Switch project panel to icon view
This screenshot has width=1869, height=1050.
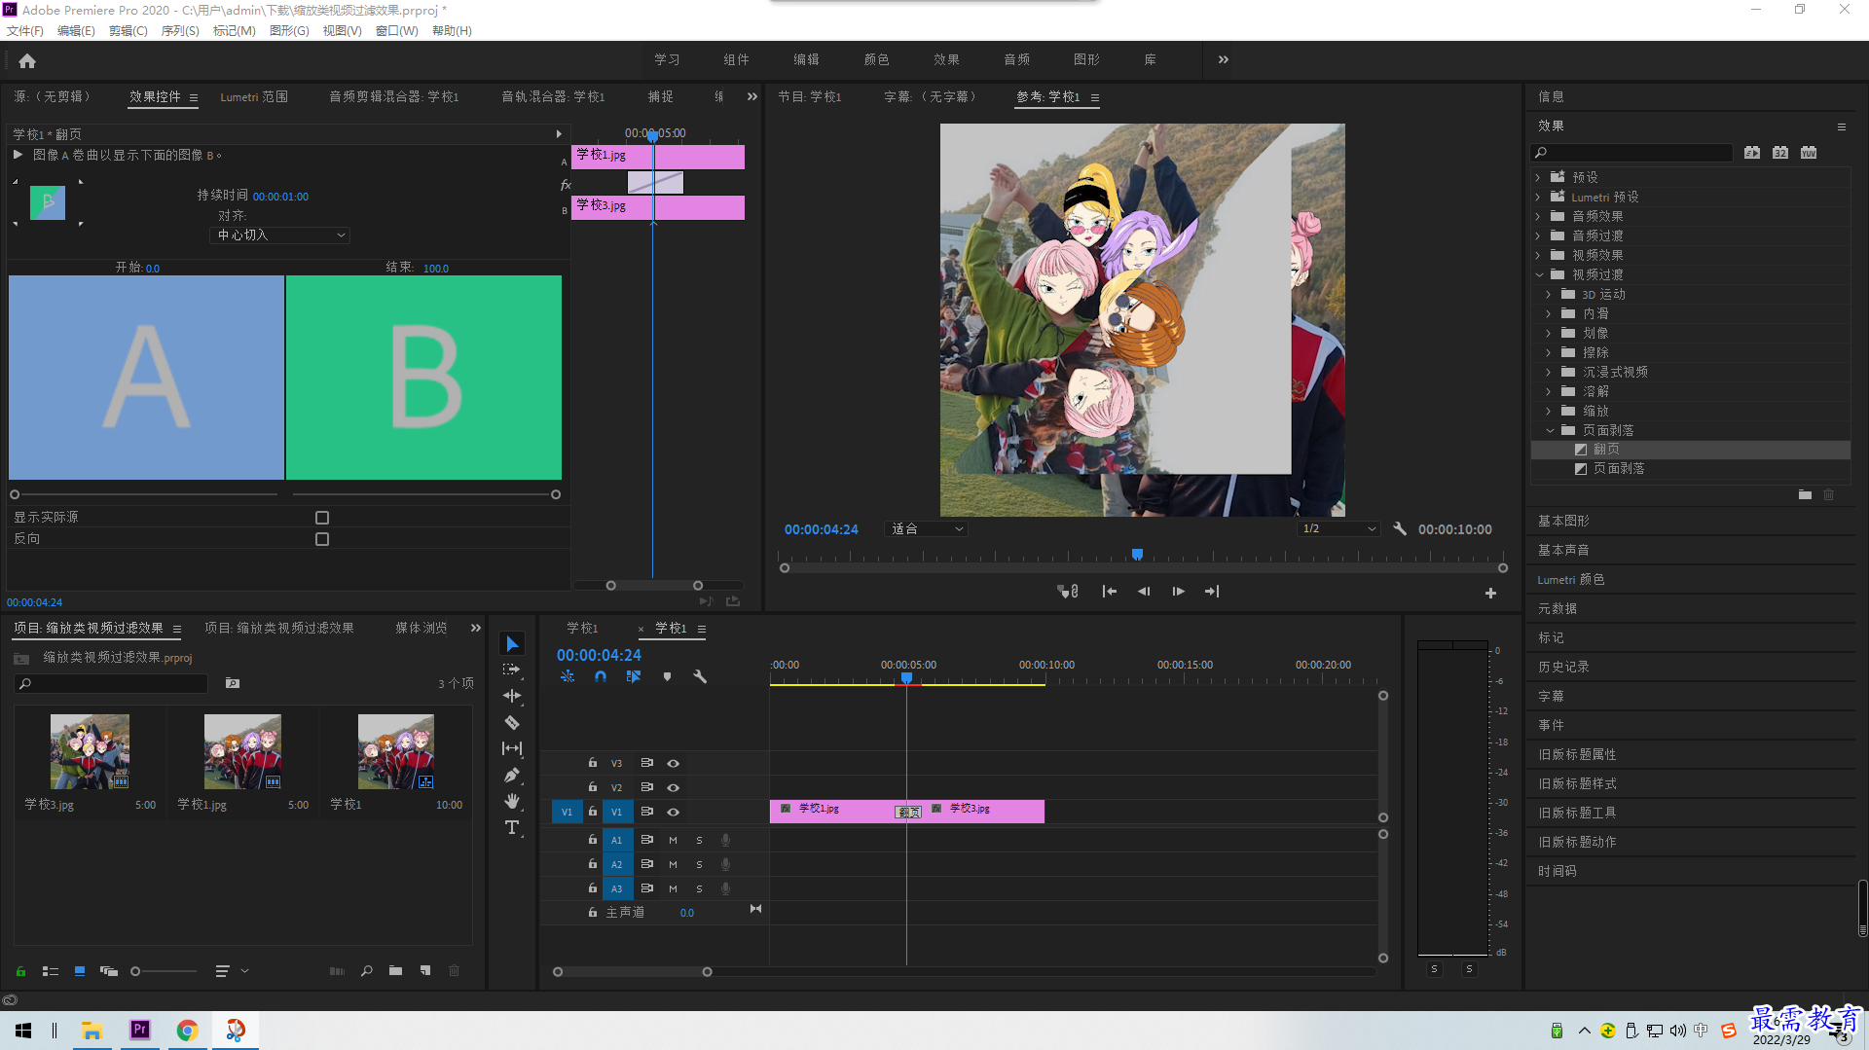pyautogui.click(x=80, y=971)
